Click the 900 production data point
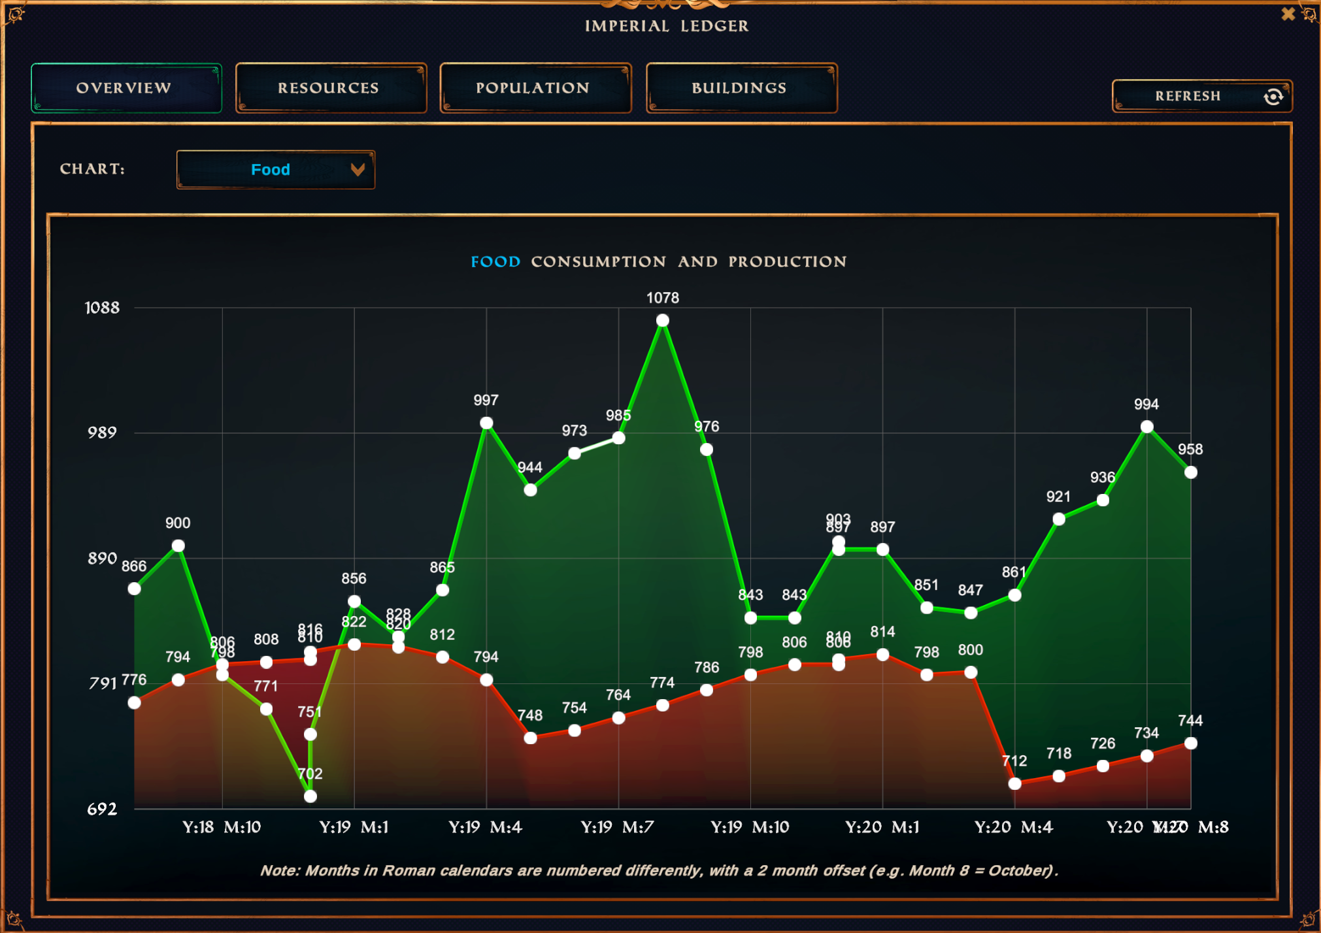Screen dimensions: 1321x933 [x=178, y=546]
